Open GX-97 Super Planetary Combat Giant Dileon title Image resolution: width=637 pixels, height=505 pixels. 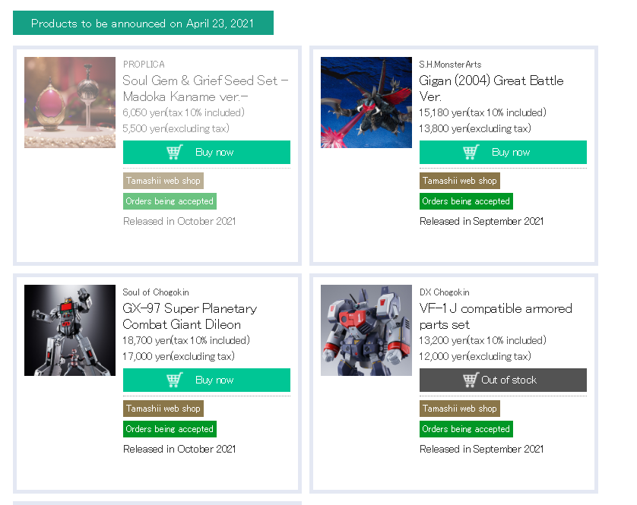(190, 316)
